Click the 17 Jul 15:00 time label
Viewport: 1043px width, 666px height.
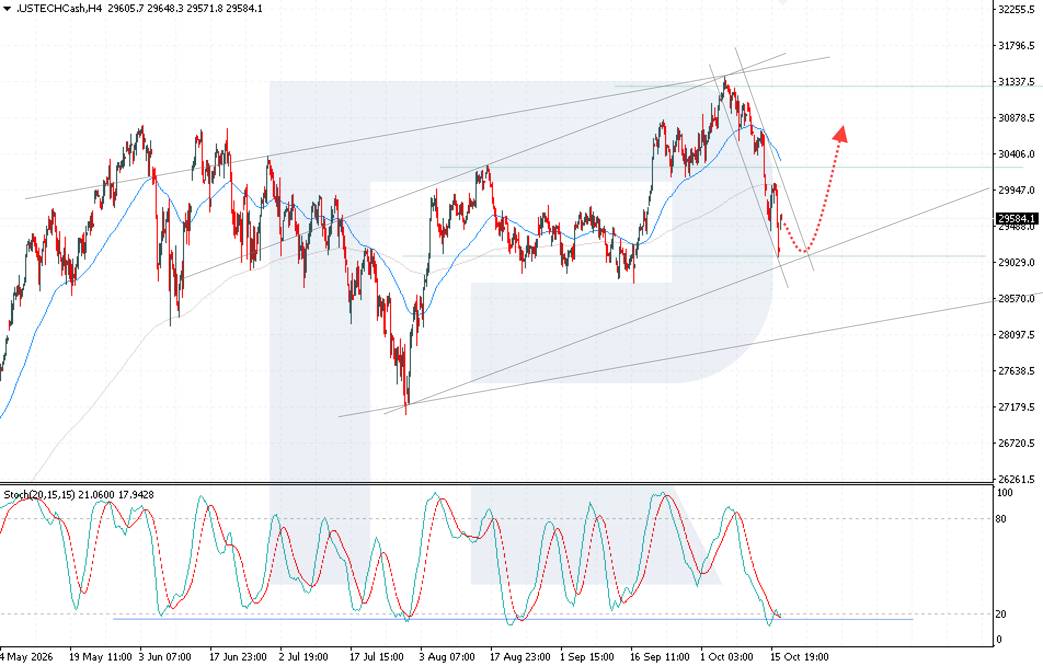point(377,657)
